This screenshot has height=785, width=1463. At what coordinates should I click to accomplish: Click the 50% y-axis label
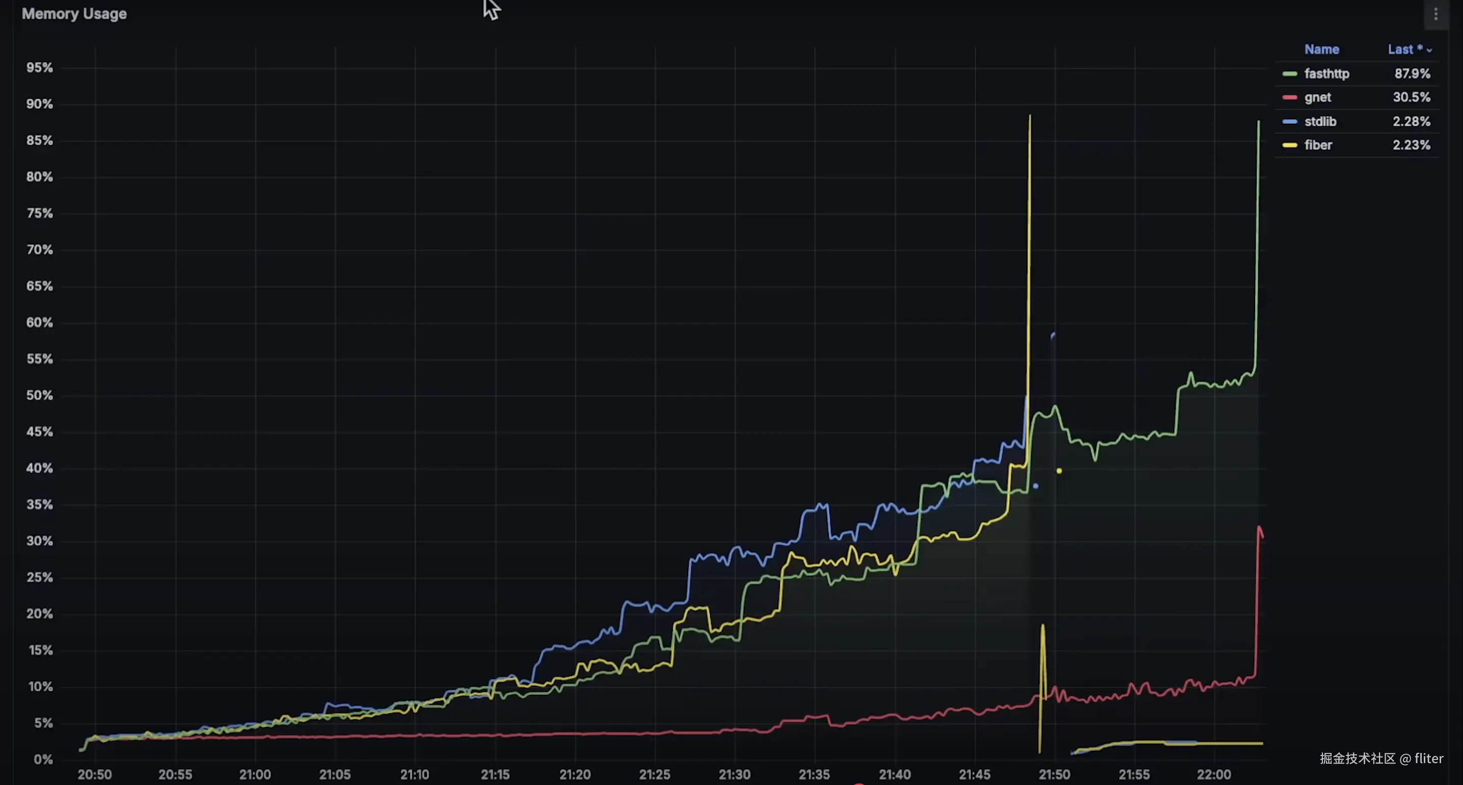point(39,395)
